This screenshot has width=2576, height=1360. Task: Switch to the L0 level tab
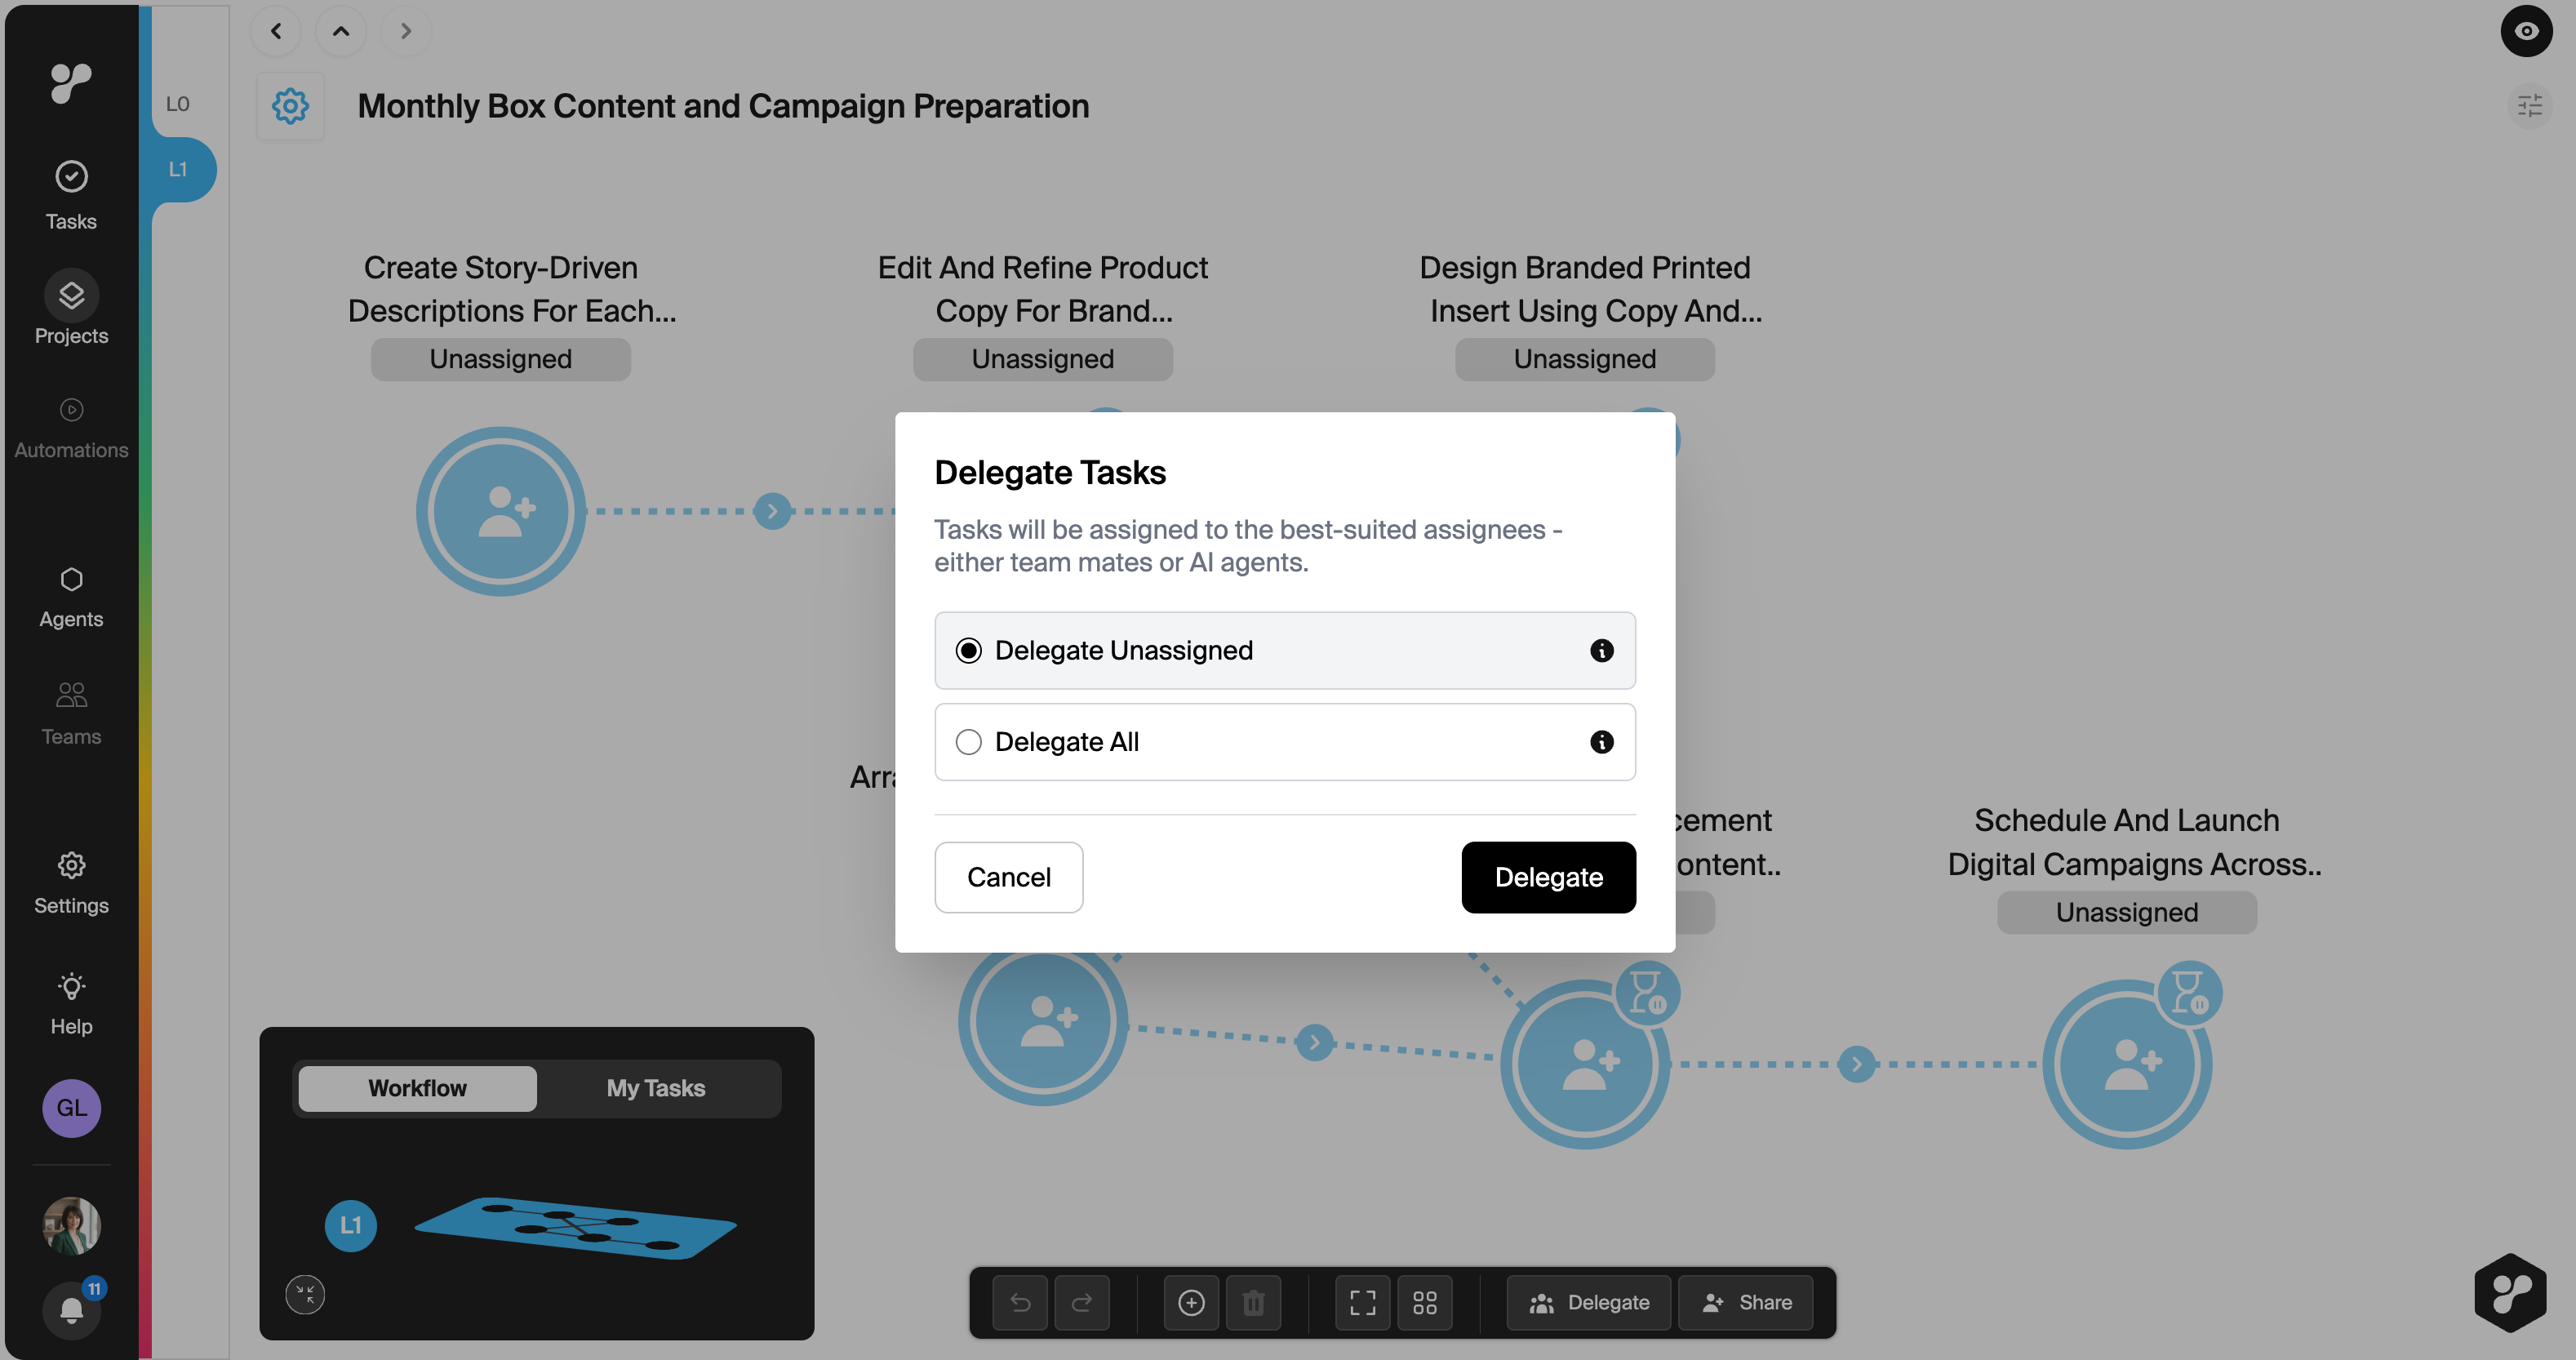pos(178,104)
